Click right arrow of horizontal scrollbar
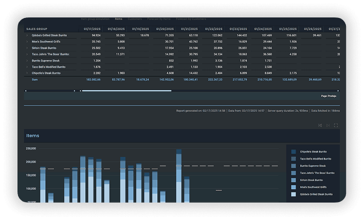This screenshot has width=364, height=220. (338, 91)
